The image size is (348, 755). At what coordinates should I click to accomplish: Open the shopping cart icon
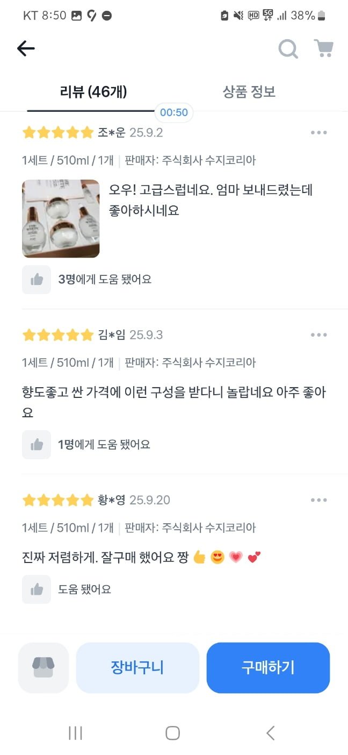tap(323, 48)
